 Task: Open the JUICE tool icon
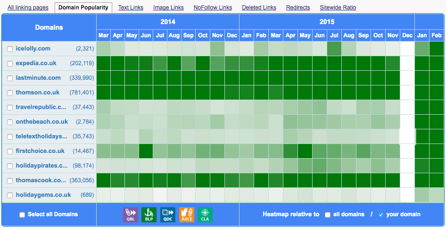point(187,215)
